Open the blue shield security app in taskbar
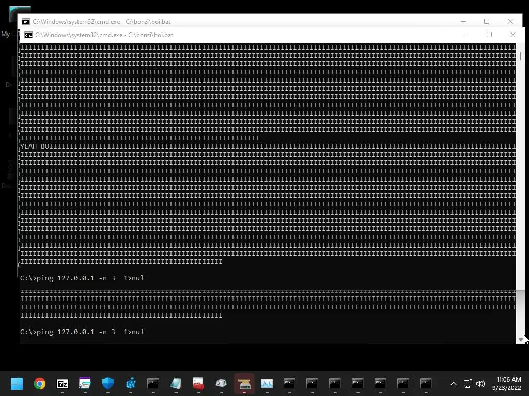The image size is (529, 396). tap(107, 384)
